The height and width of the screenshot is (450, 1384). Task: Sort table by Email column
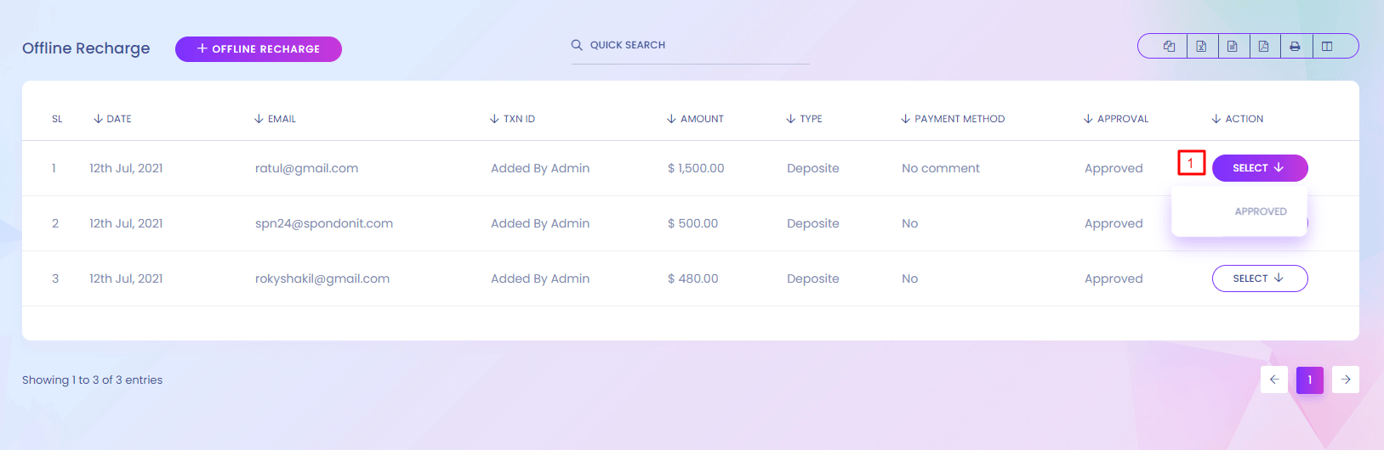tap(276, 119)
